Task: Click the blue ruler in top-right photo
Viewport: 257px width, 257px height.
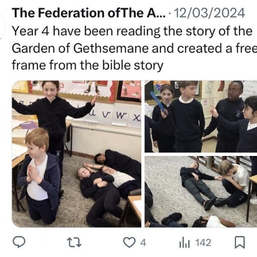Action: tap(159, 103)
